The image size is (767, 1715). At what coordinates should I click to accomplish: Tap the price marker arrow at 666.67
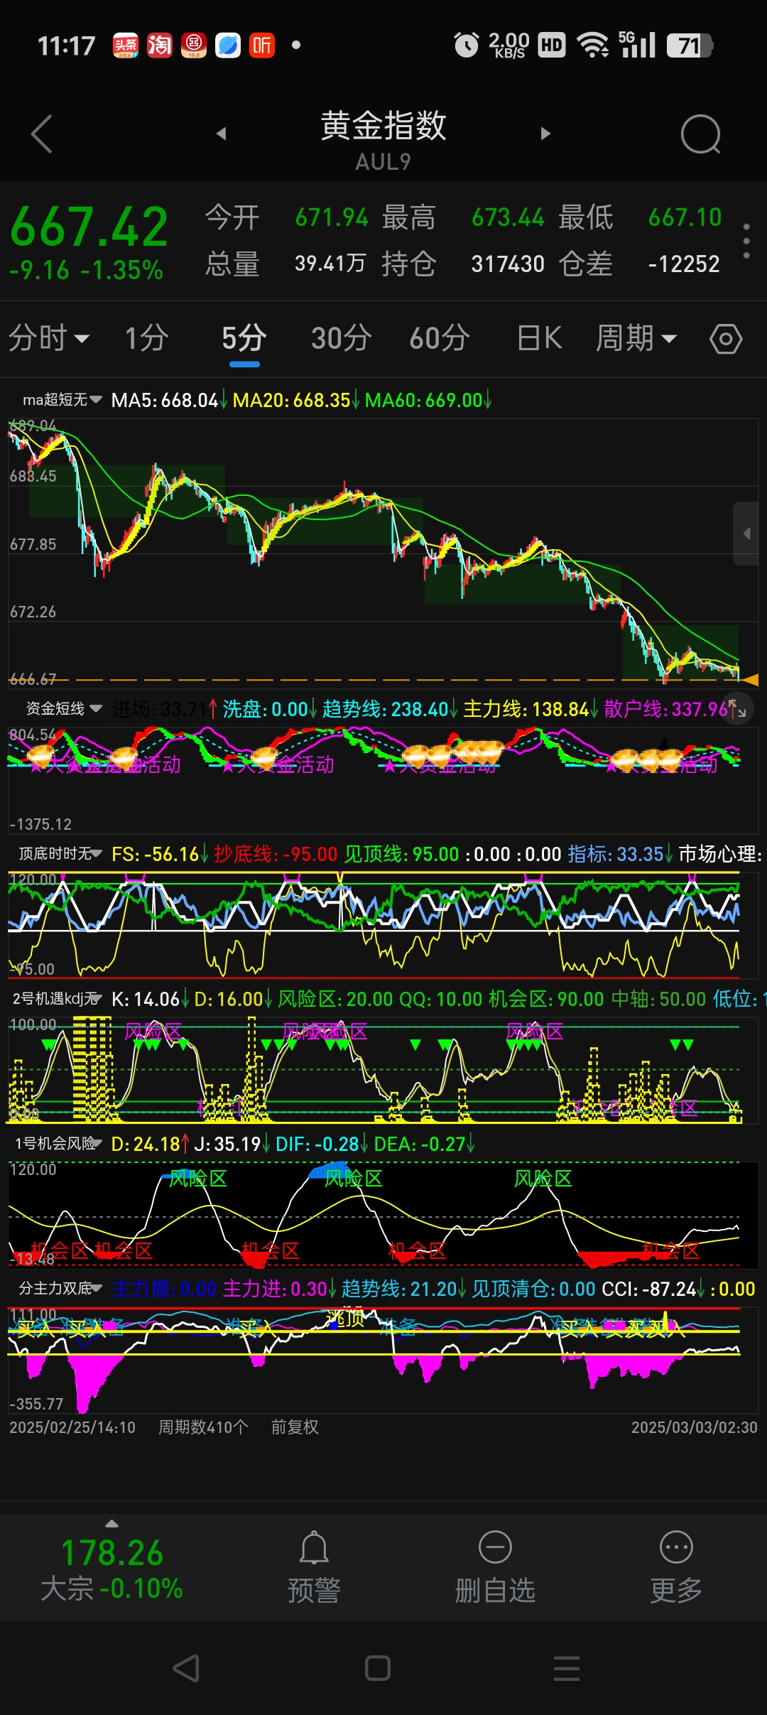coord(751,680)
